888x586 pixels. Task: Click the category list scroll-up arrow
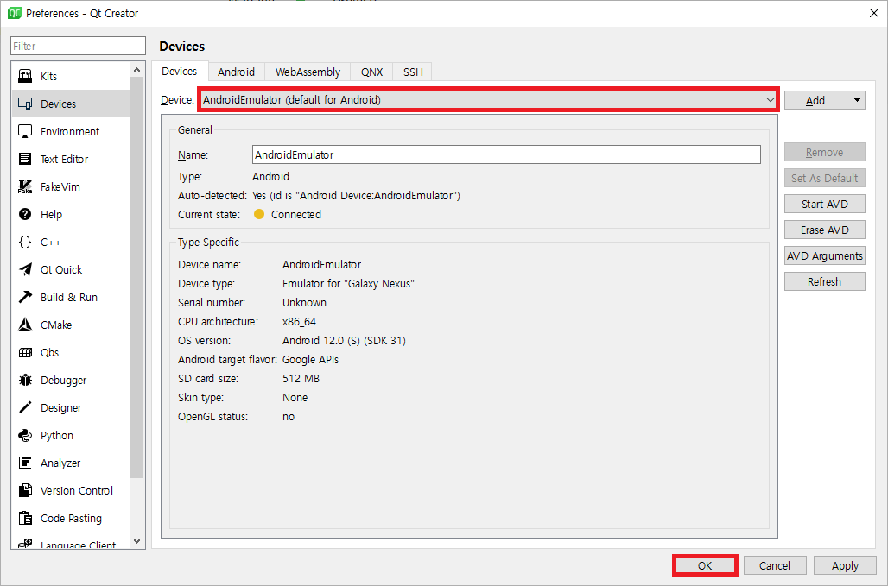click(x=136, y=70)
